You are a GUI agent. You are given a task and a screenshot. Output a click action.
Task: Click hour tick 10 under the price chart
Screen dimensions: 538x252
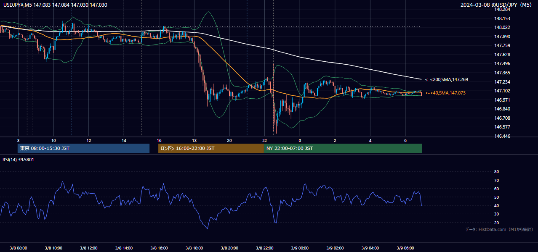(x=53, y=140)
